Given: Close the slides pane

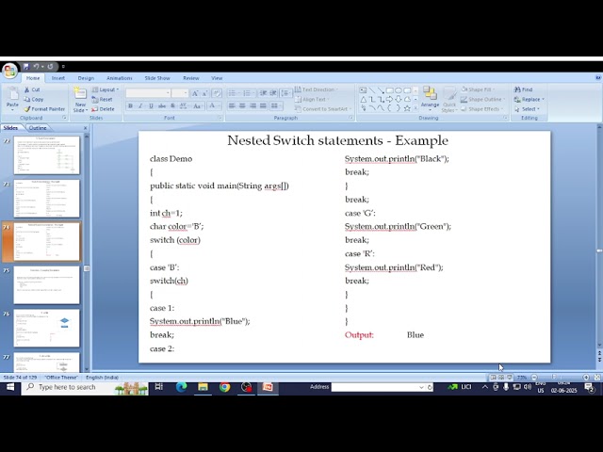Looking at the screenshot, I should tap(86, 128).
